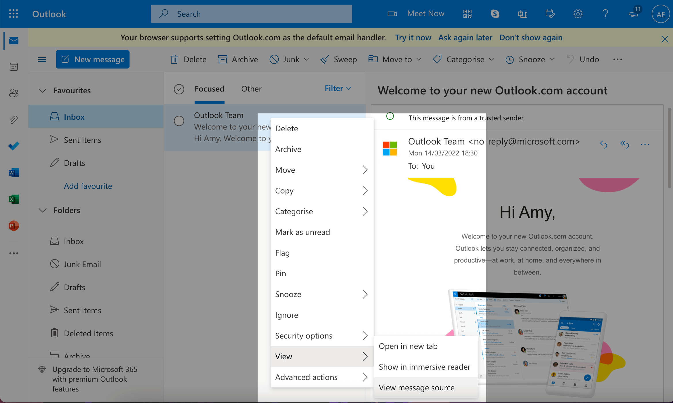The image size is (673, 403).
Task: Open the QR code icon in header
Action: click(467, 14)
